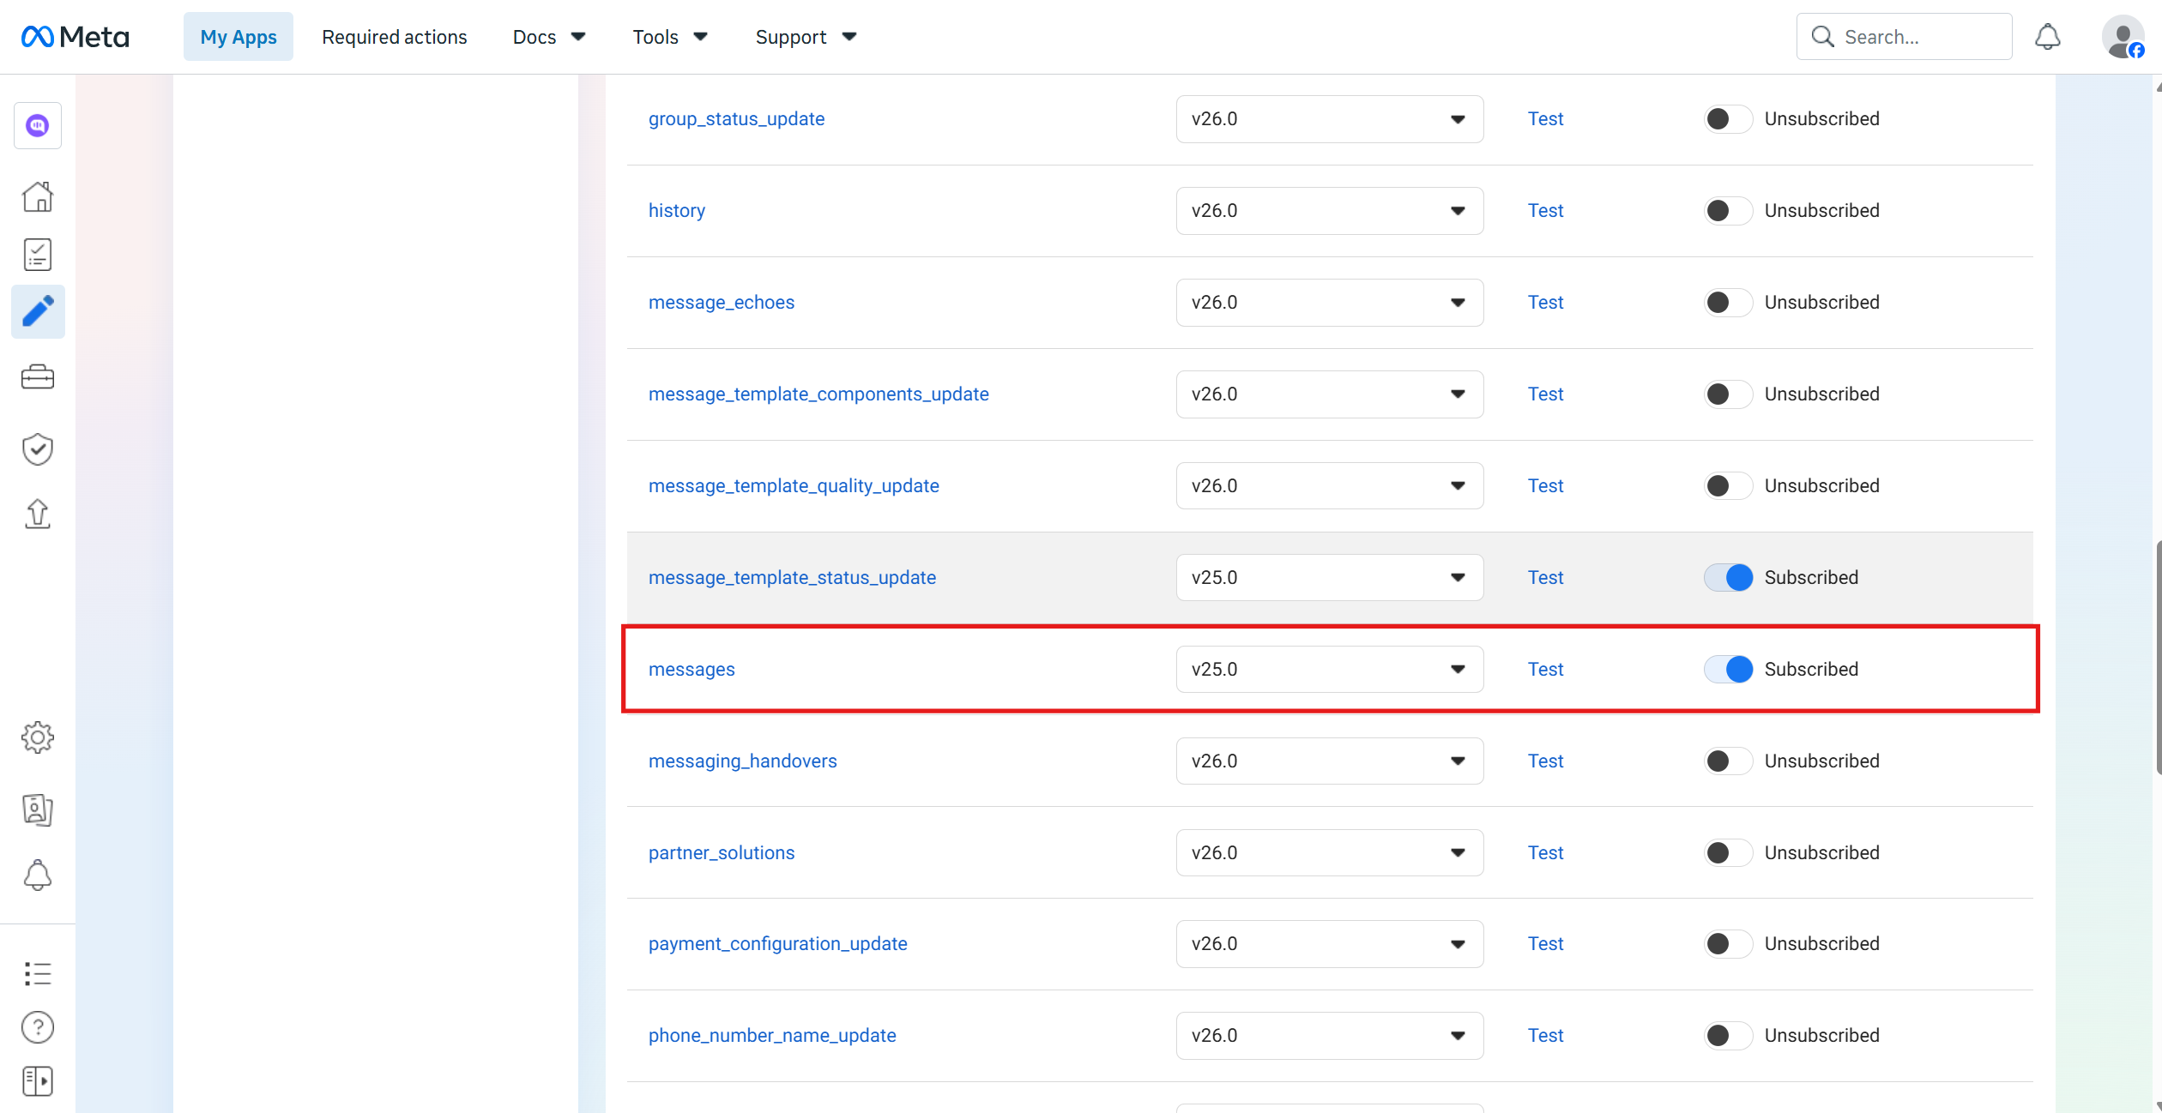Enable message_template_quality_update subscription
The width and height of the screenshot is (2162, 1113).
(x=1728, y=486)
